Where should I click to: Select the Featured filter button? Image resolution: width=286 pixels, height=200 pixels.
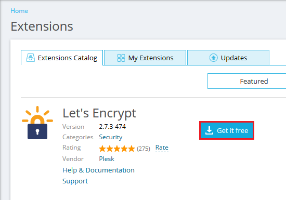coord(247,81)
